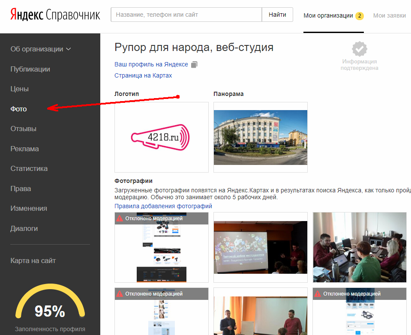Viewport: 411px width, 335px height.
Task: Select Фото in the sidebar
Action: [18, 109]
